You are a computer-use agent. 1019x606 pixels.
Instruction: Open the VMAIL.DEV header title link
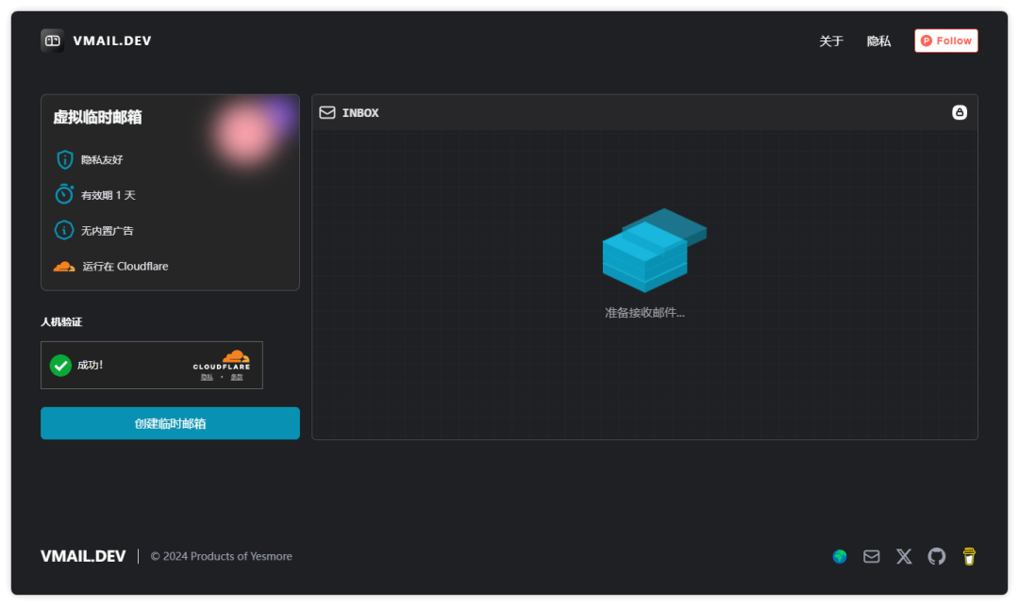click(111, 41)
